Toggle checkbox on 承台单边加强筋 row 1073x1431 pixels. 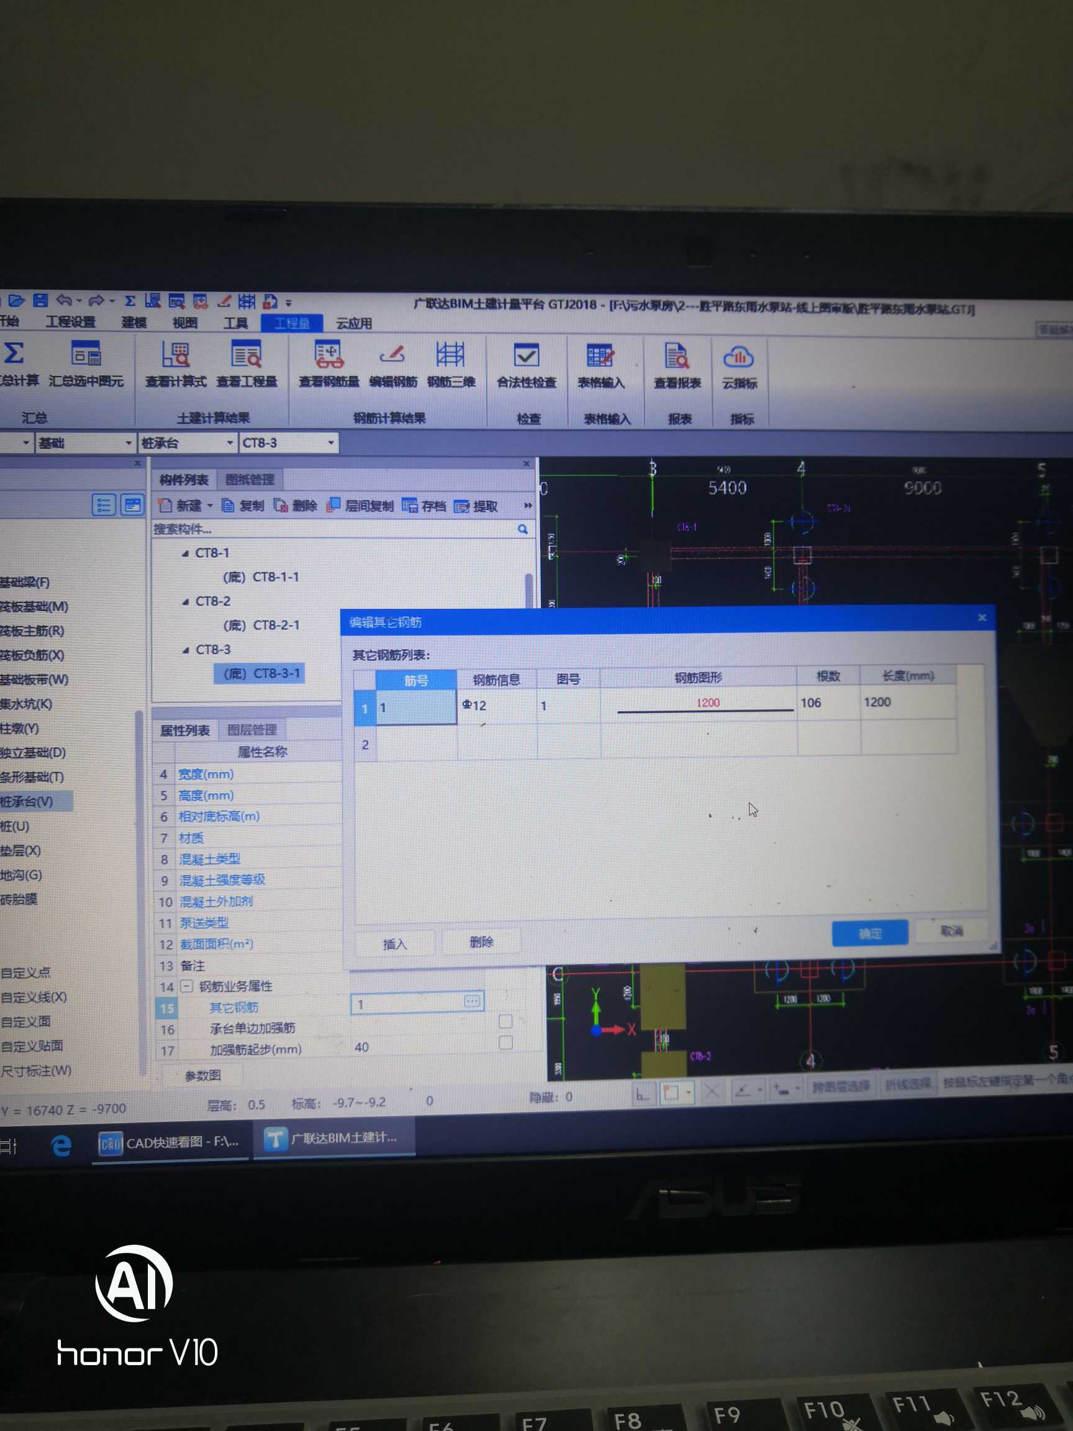click(x=506, y=1022)
